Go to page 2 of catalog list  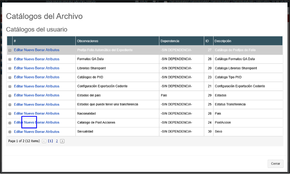click(x=57, y=141)
